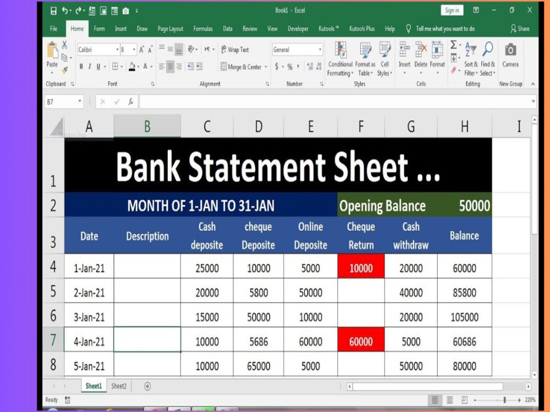
Task: Click the Camera button in New Group
Action: point(510,55)
